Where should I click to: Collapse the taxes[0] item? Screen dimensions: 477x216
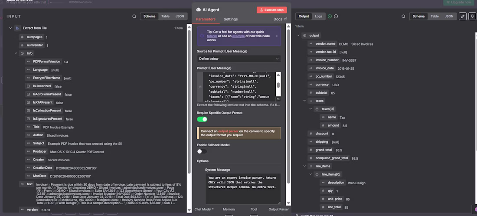click(310, 109)
